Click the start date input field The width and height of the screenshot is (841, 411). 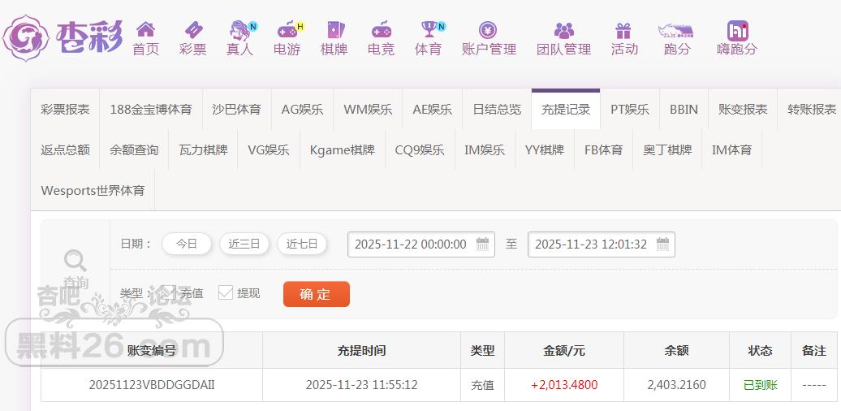point(411,244)
